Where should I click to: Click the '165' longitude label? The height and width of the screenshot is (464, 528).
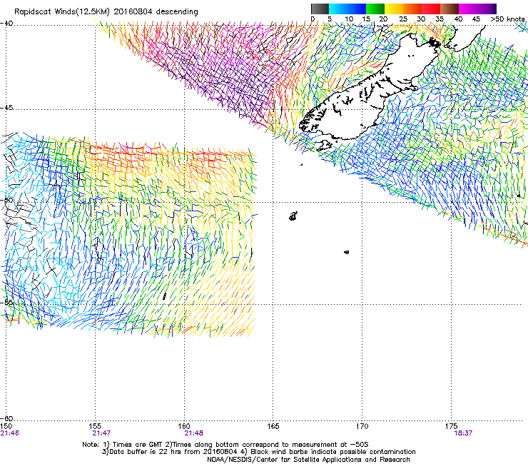click(273, 427)
